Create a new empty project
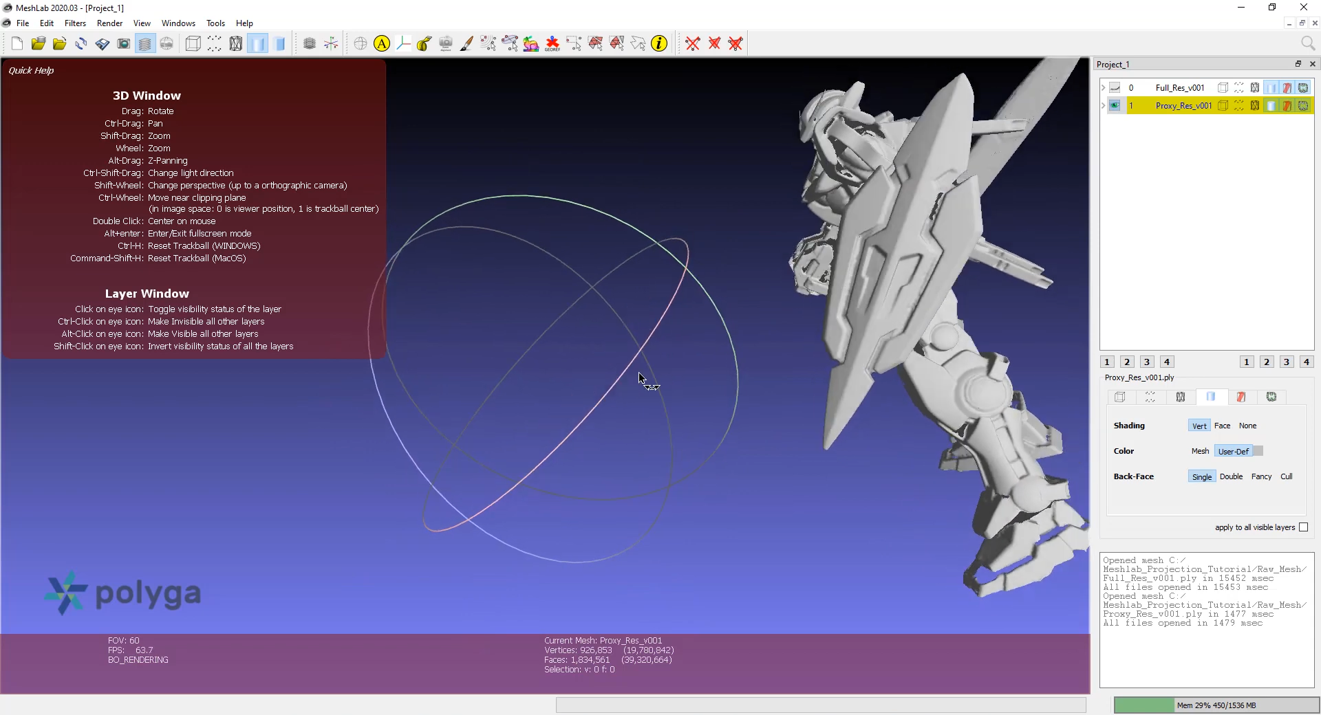This screenshot has height=715, width=1321. (17, 44)
